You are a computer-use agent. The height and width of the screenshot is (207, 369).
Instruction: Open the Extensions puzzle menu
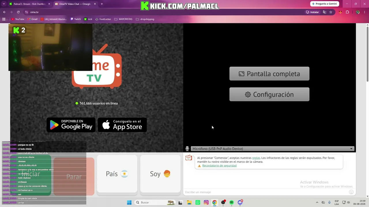point(347,12)
